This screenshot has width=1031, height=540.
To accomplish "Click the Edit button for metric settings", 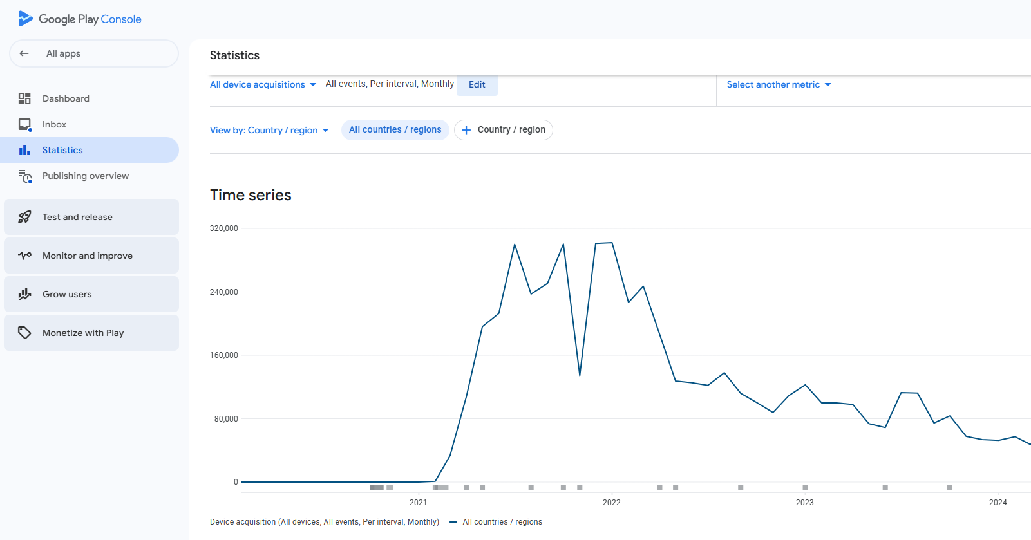I will click(x=477, y=84).
